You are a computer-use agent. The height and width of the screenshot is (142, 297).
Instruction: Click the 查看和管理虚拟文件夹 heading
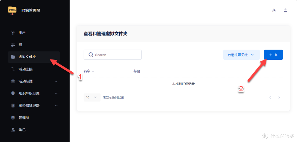click(106, 34)
